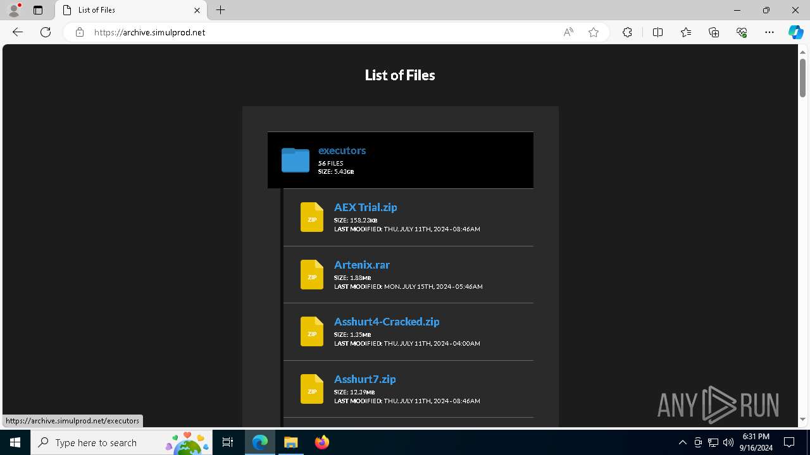This screenshot has height=455, width=810.
Task: Open Settings and more menu
Action: coord(769,32)
